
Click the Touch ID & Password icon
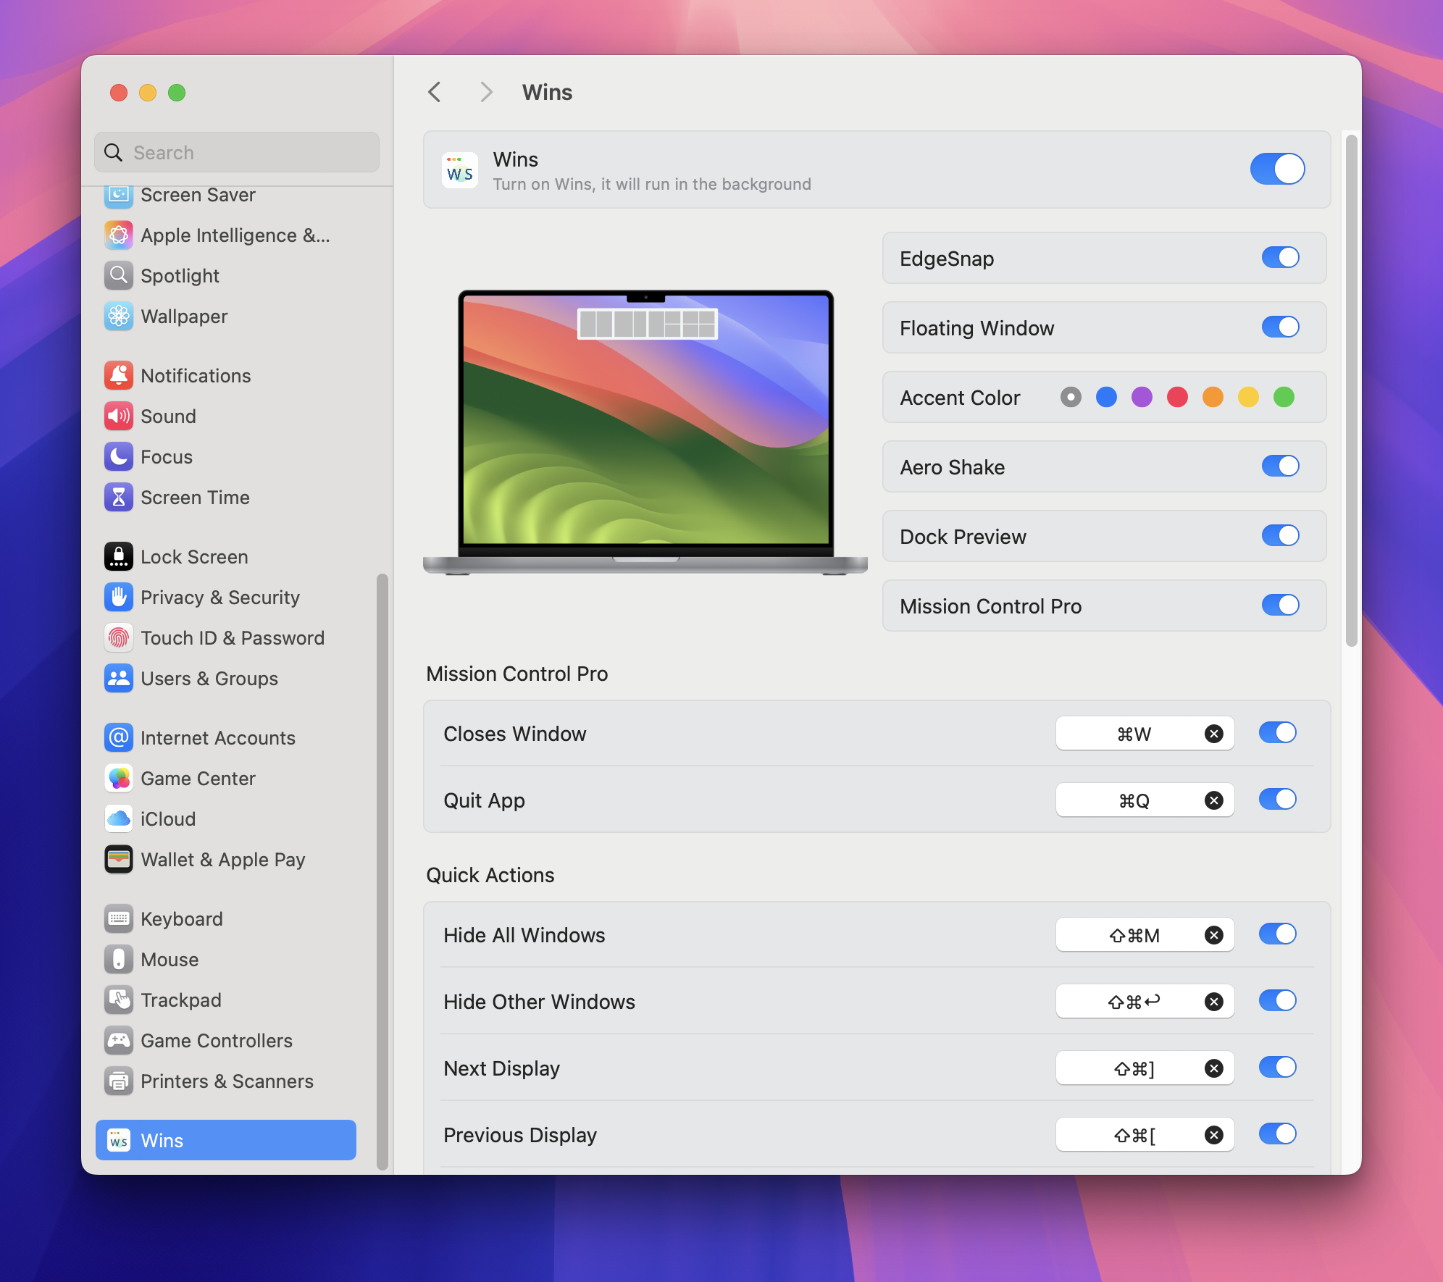(x=119, y=637)
